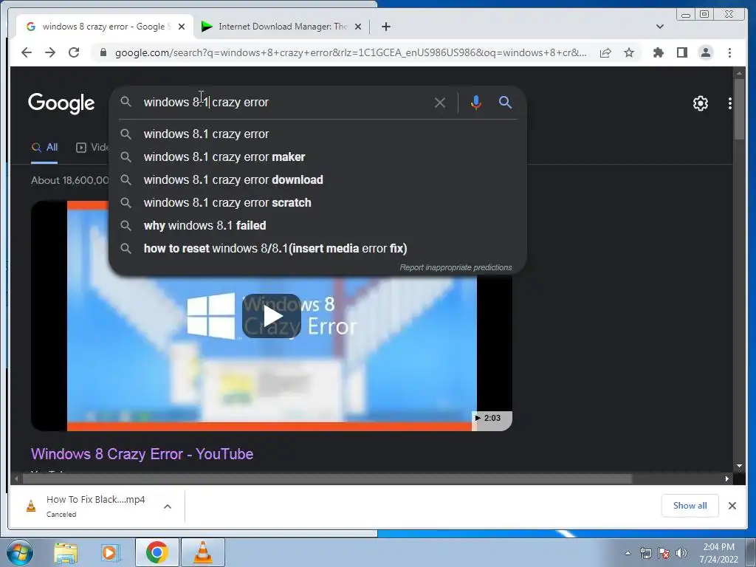Viewport: 756px width, 567px height.
Task: Open Google quick settings gear
Action: pos(700,103)
